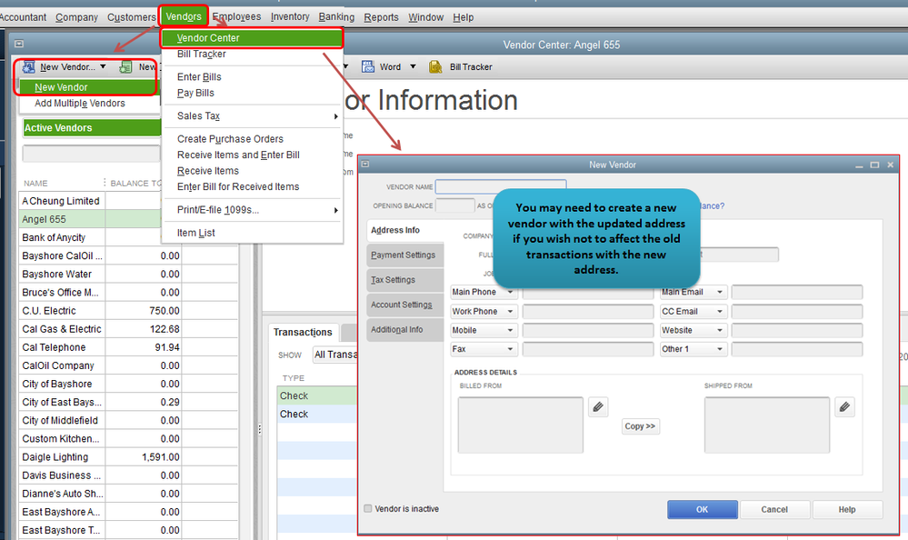The height and width of the screenshot is (540, 908).
Task: Expand the Word toolbar dropdown arrow
Action: 413,66
